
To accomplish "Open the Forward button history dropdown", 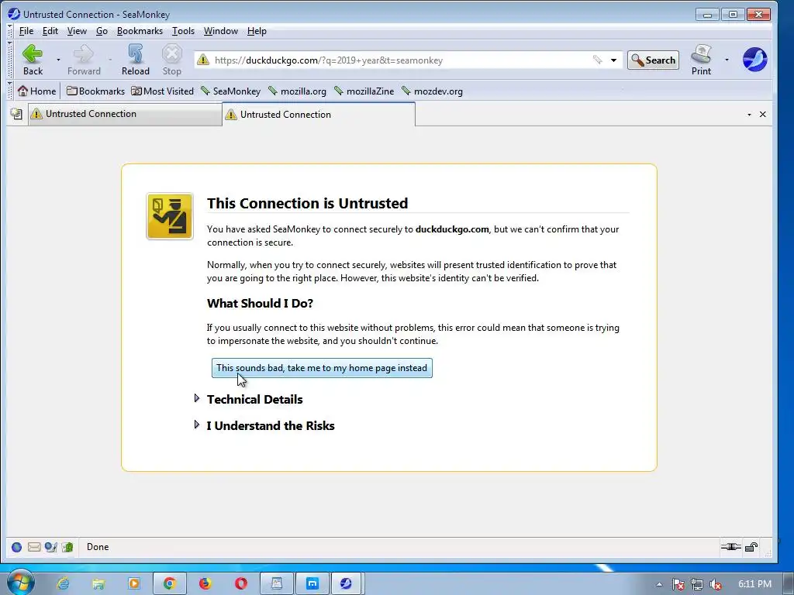I will [x=110, y=60].
